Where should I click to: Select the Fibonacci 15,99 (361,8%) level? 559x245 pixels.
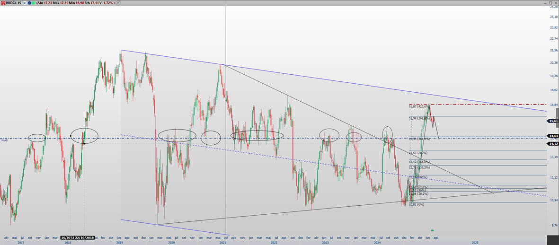coord(419,118)
